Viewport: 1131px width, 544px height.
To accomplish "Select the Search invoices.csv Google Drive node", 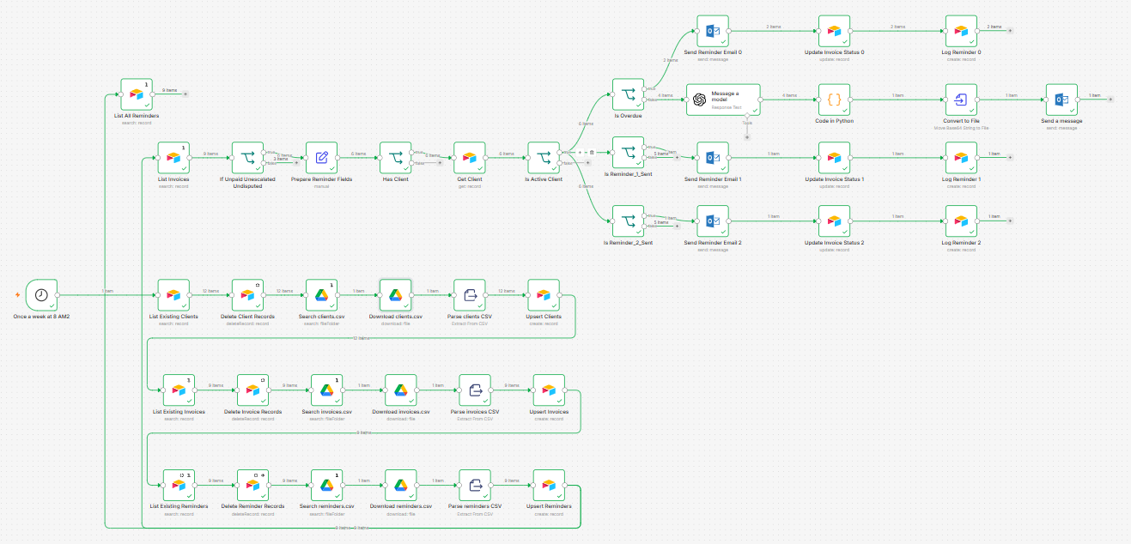I will 327,390.
